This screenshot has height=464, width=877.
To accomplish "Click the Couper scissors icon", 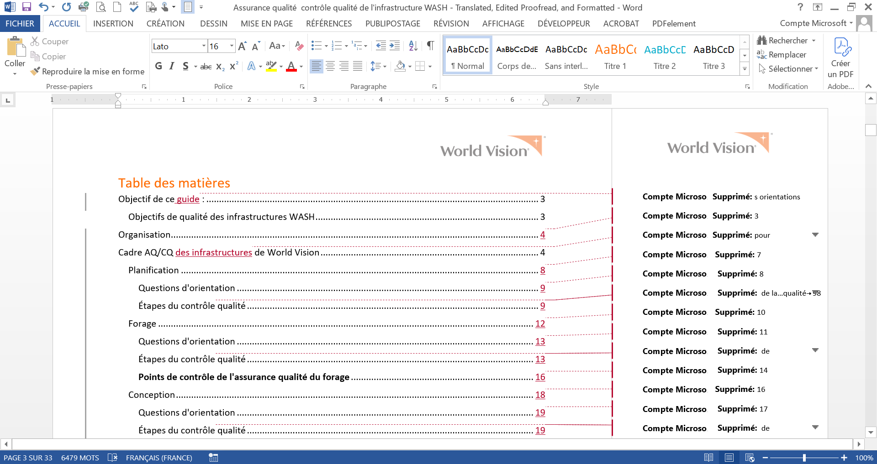I will coord(35,41).
